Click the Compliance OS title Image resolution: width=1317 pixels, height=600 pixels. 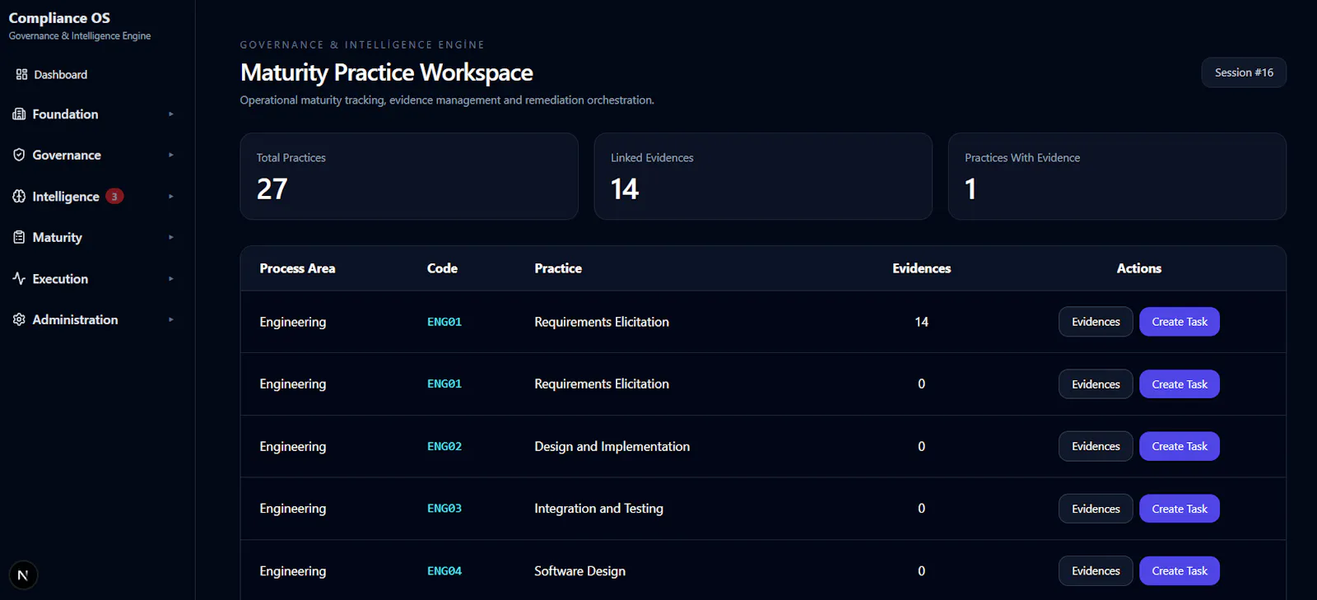pos(59,18)
